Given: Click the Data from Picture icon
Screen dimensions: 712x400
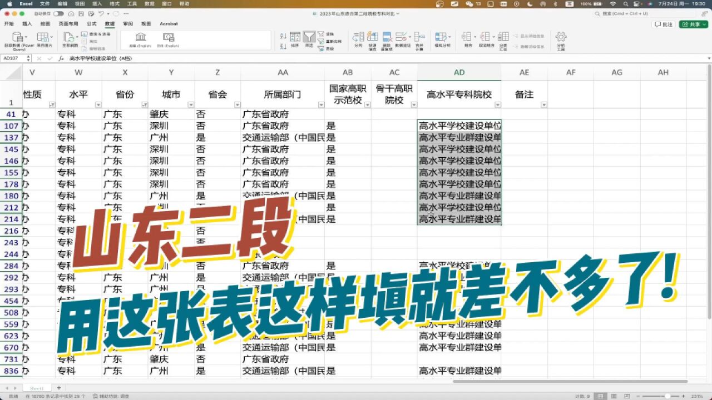Looking at the screenshot, I should pos(44,38).
